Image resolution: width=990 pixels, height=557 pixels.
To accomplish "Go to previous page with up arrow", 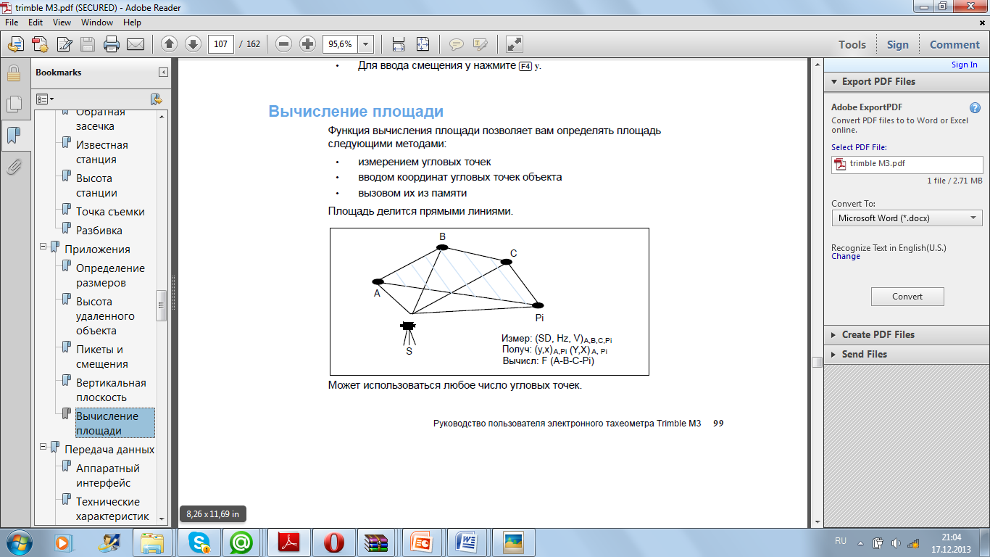I will [x=169, y=44].
